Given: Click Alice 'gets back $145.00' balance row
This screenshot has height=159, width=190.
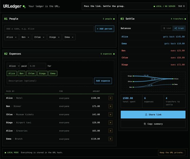Looking at the screenshot, I should tap(153, 37).
